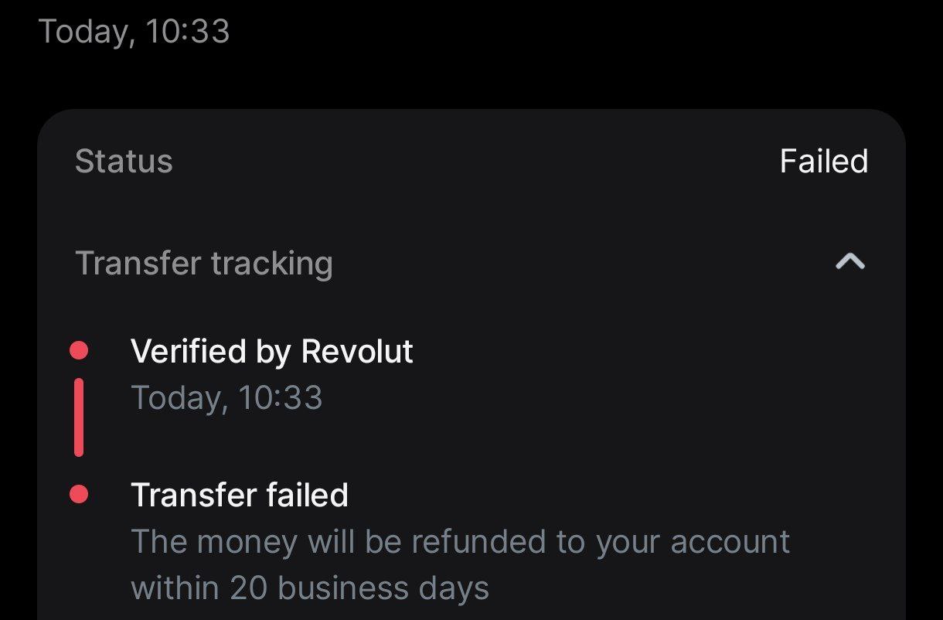Tap "Verified by" text in the first step

pos(212,352)
